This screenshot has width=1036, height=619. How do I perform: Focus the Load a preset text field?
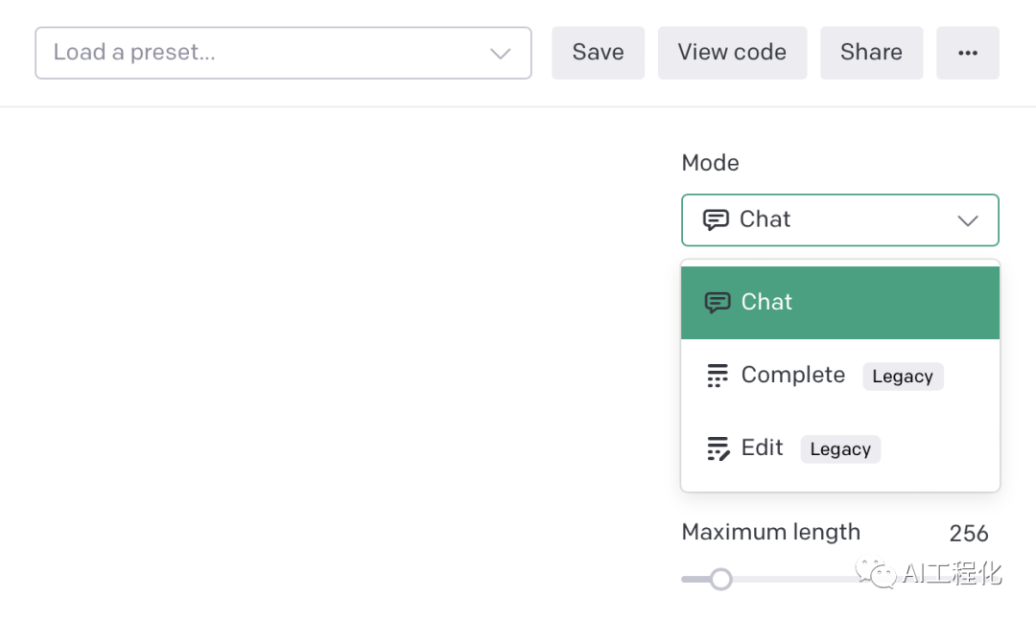[x=259, y=53]
